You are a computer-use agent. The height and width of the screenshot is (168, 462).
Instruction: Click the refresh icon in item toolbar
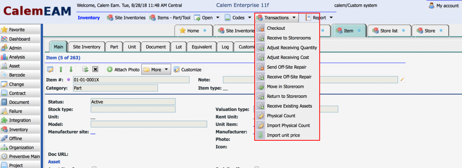point(85,69)
